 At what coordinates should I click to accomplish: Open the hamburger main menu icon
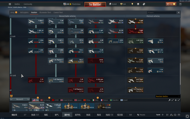click(10, 4)
